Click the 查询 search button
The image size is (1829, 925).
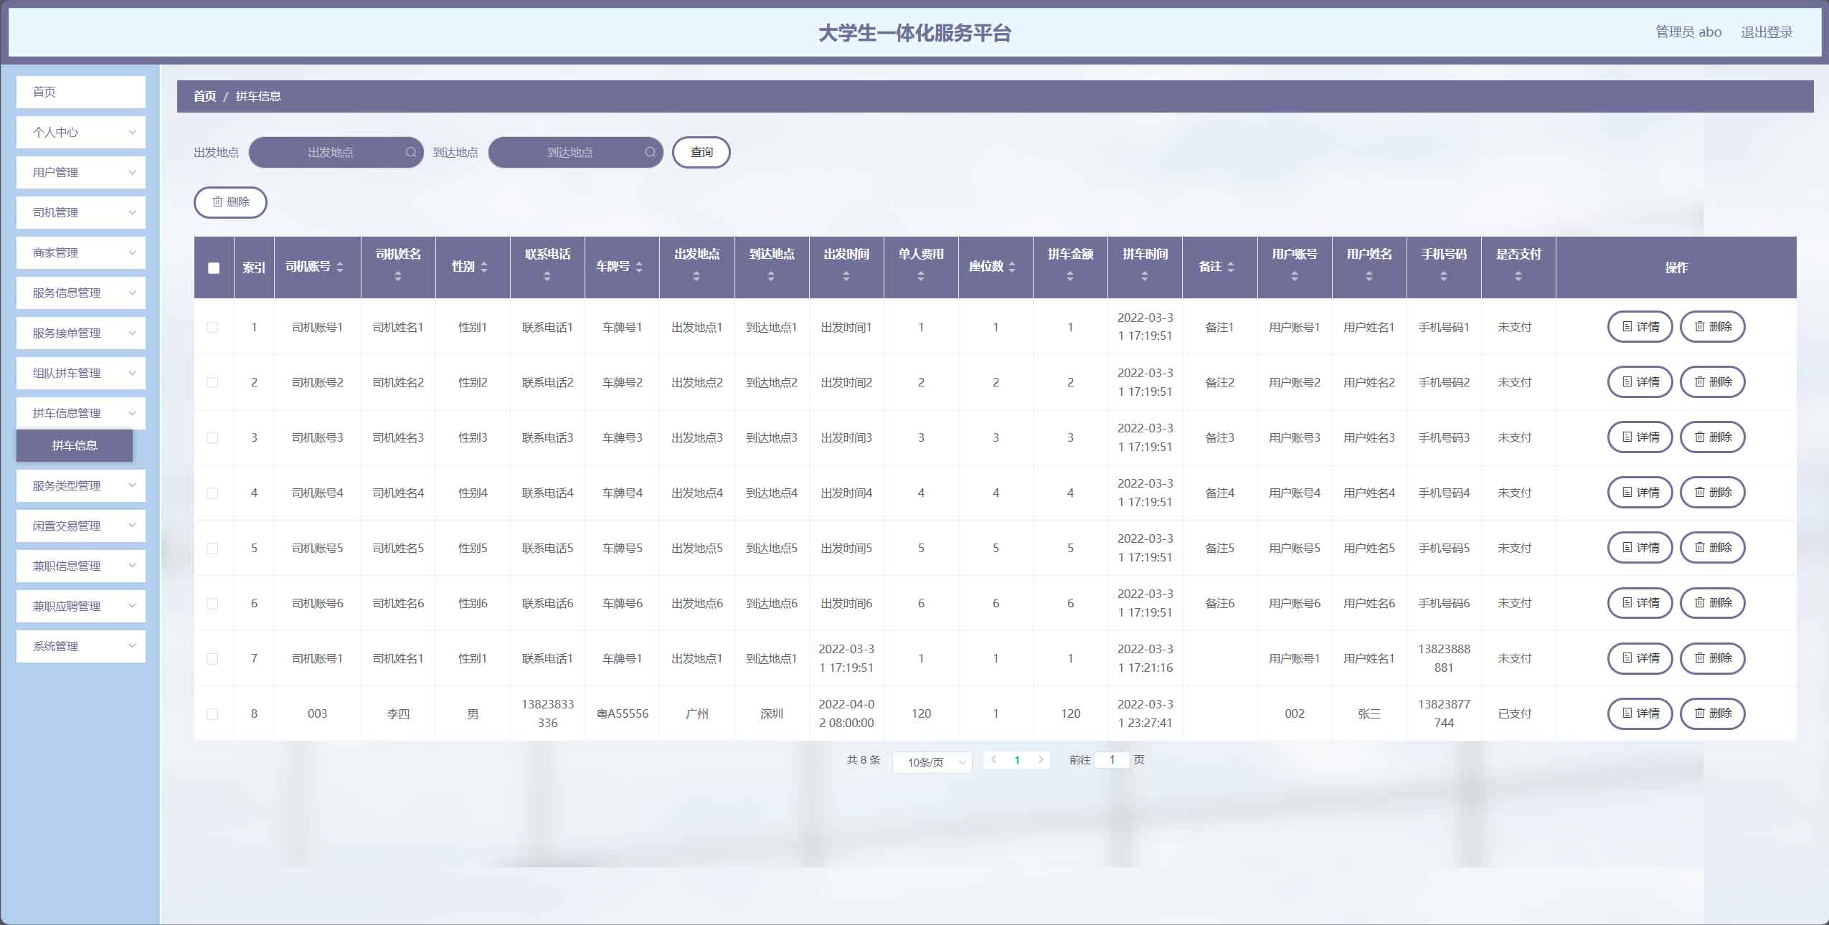(x=701, y=152)
